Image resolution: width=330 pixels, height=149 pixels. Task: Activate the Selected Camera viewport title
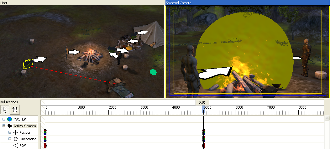click(x=248, y=3)
